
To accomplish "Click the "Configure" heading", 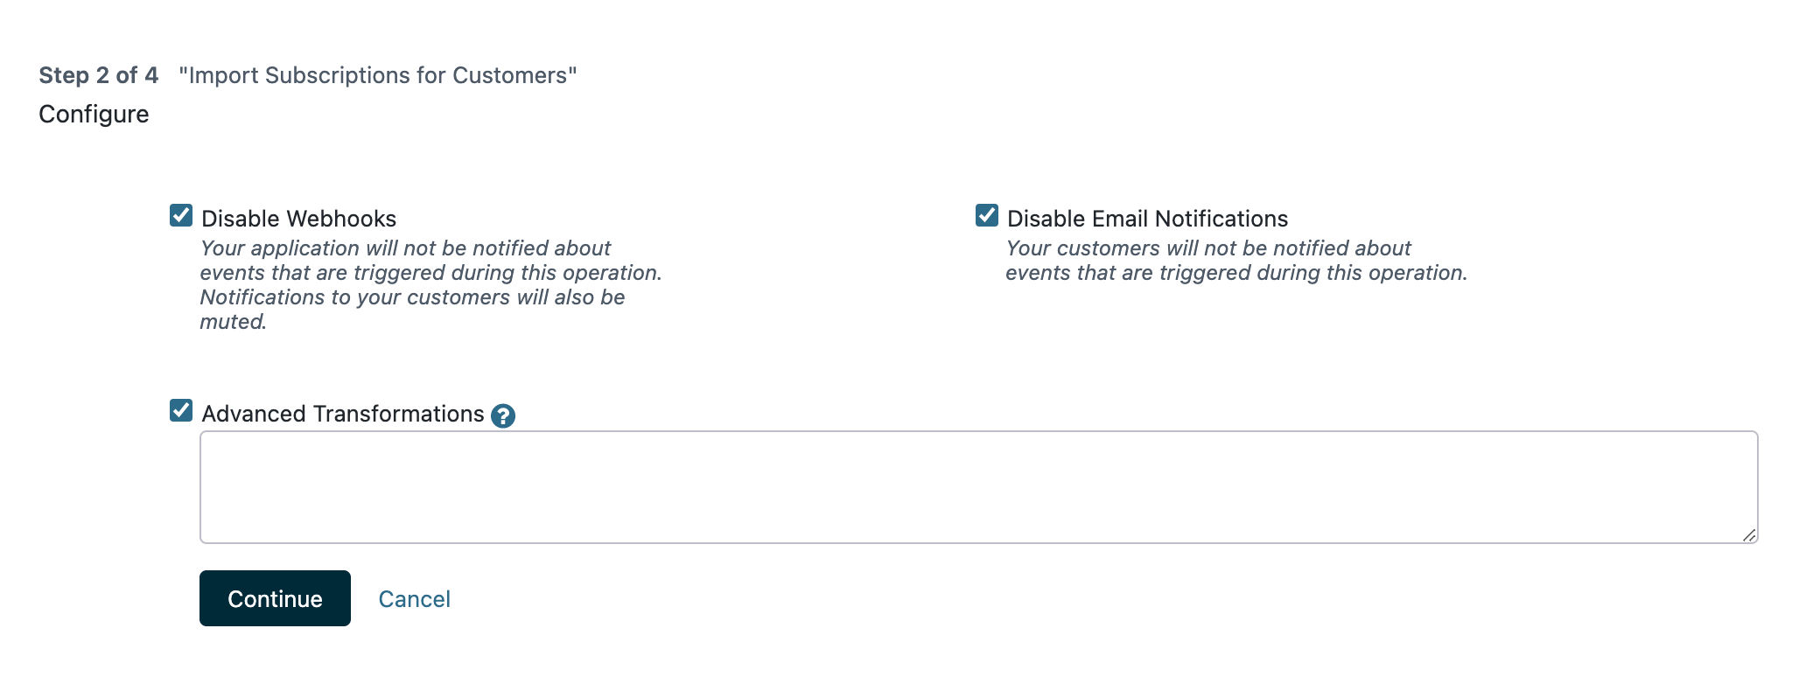I will pyautogui.click(x=94, y=115).
